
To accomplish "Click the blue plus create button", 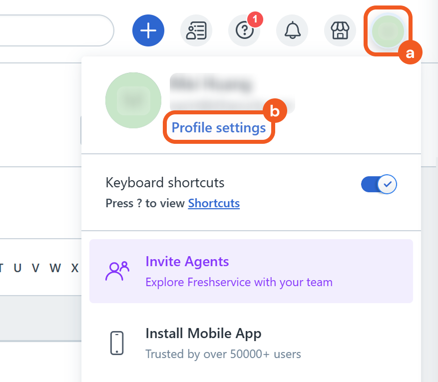I will click(x=148, y=30).
